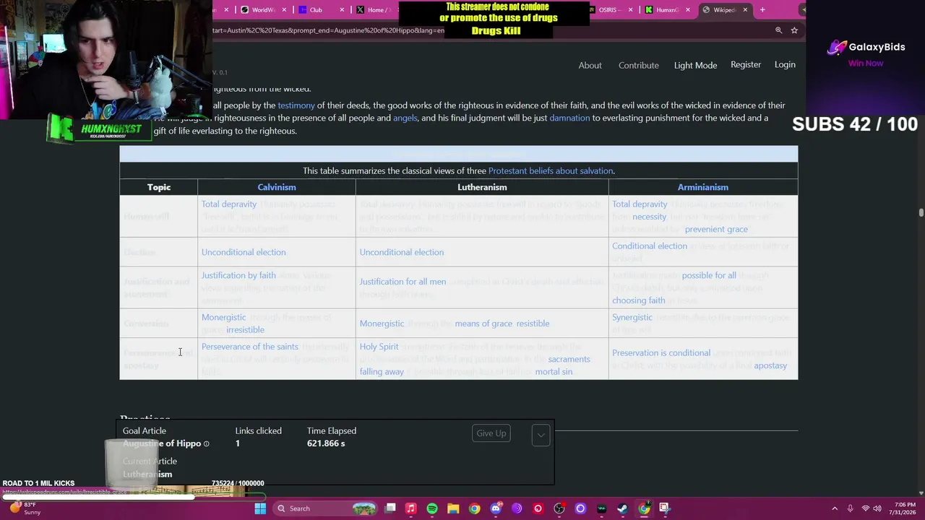
Task: Open the 'Holy Spirit' link
Action: point(379,347)
